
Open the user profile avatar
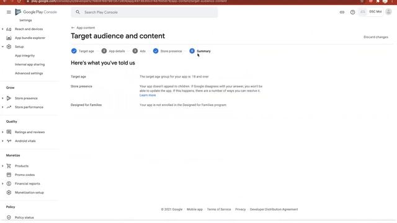point(388,12)
